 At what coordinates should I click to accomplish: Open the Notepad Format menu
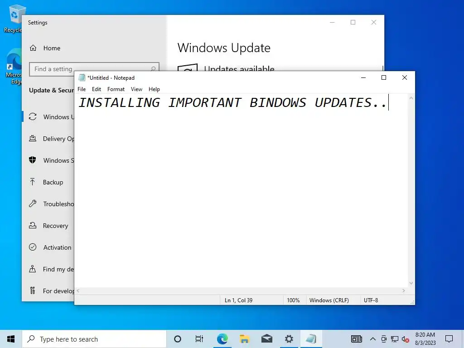(x=116, y=89)
